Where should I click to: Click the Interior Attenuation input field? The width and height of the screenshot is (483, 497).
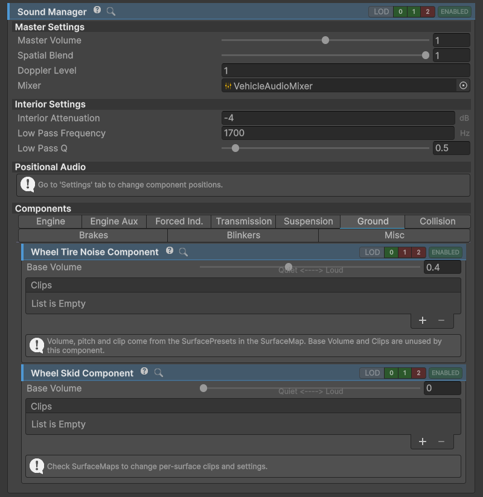pos(338,118)
